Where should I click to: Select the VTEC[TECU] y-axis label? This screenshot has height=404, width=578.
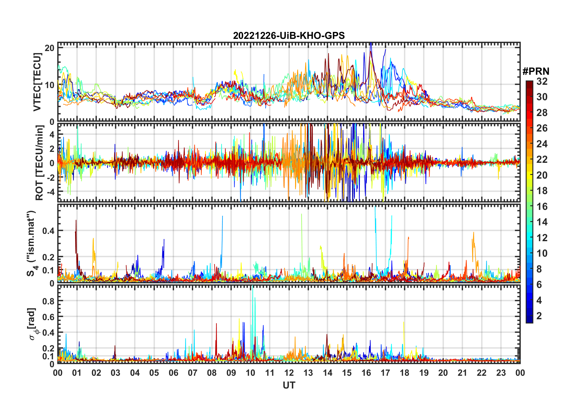(37, 82)
